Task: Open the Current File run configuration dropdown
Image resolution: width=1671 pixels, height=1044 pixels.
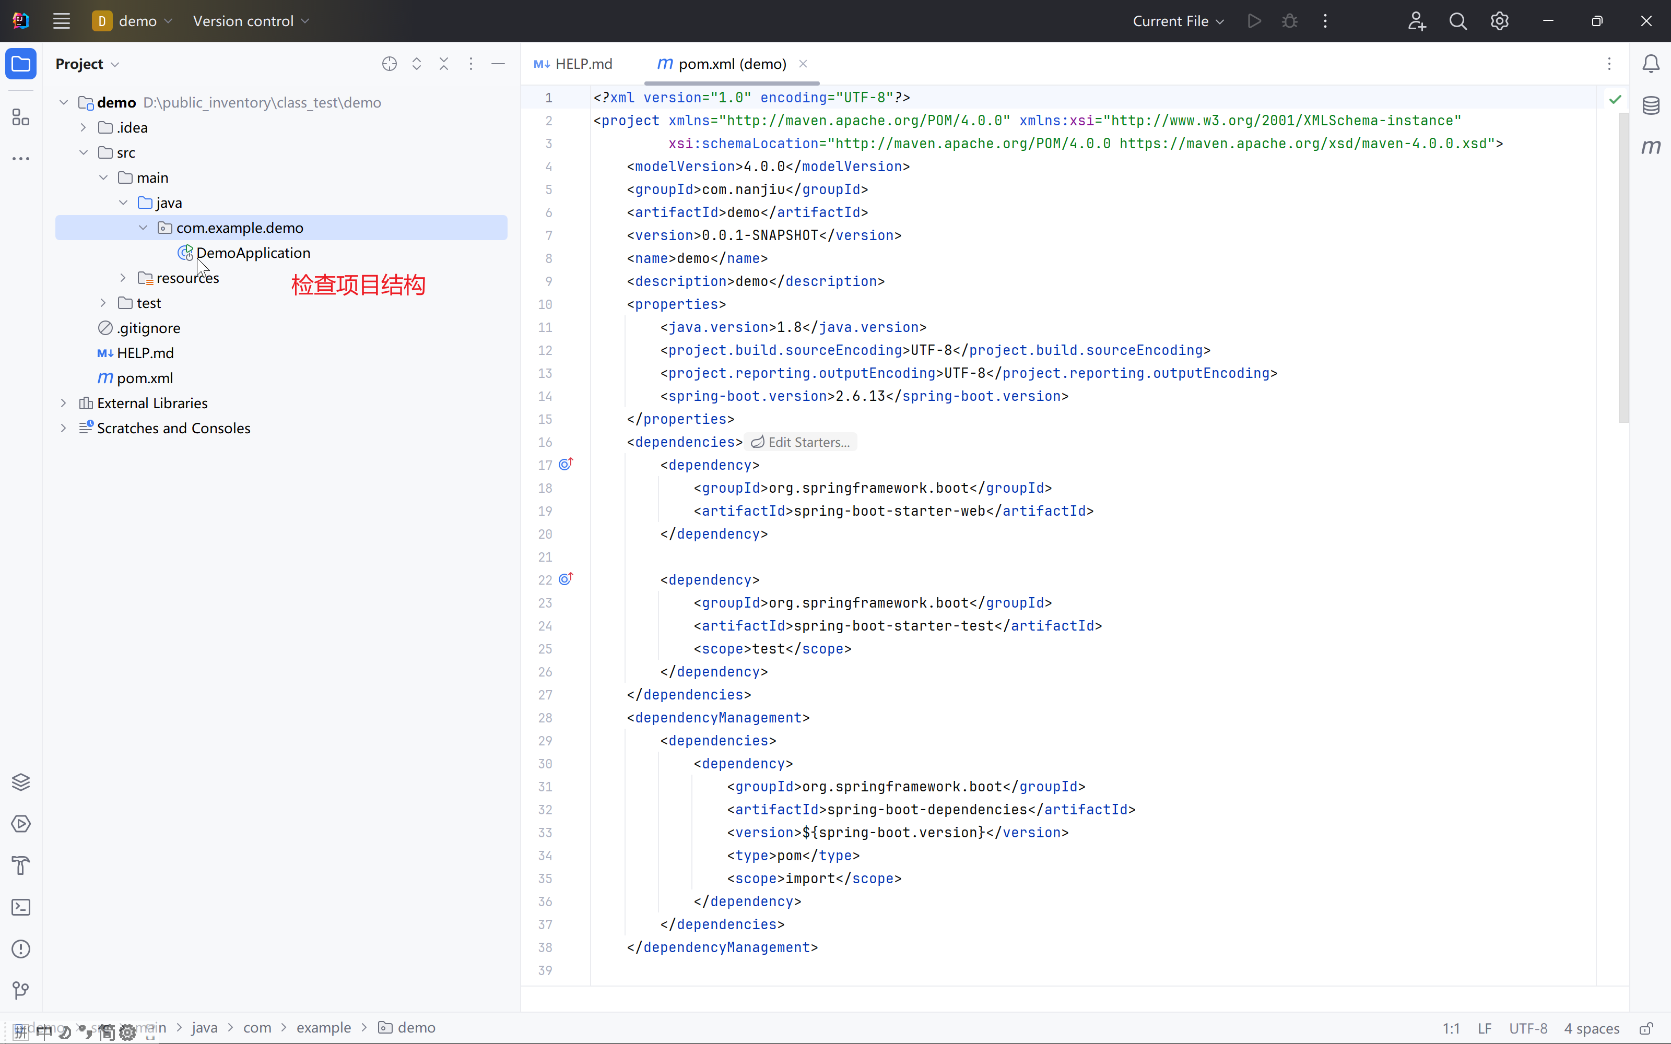Action: click(1178, 21)
